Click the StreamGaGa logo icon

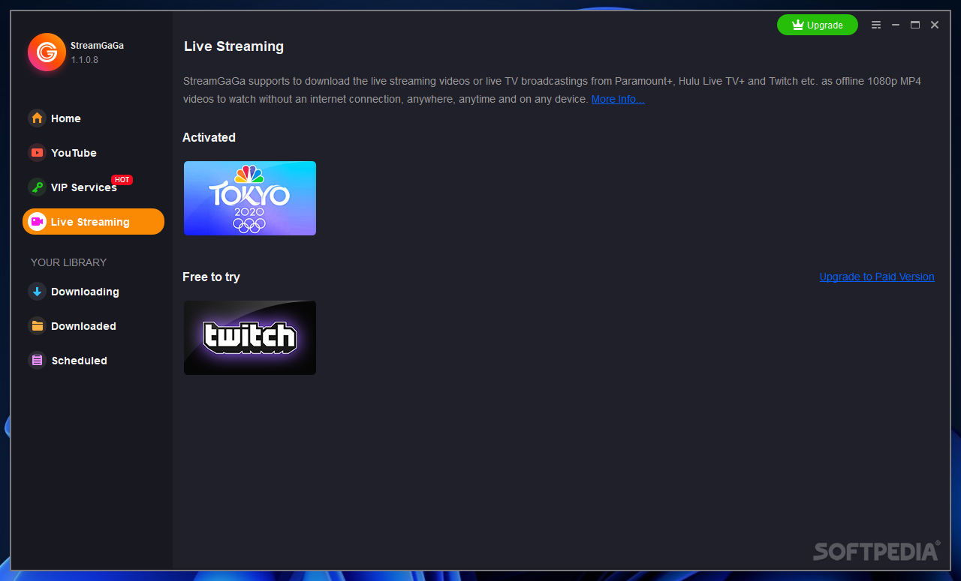pos(47,52)
